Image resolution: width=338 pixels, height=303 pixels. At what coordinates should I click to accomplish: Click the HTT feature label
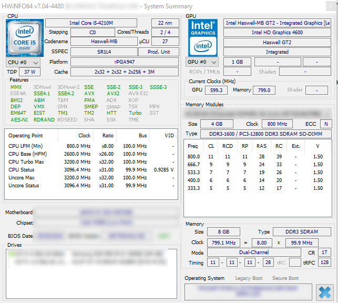[111, 113]
